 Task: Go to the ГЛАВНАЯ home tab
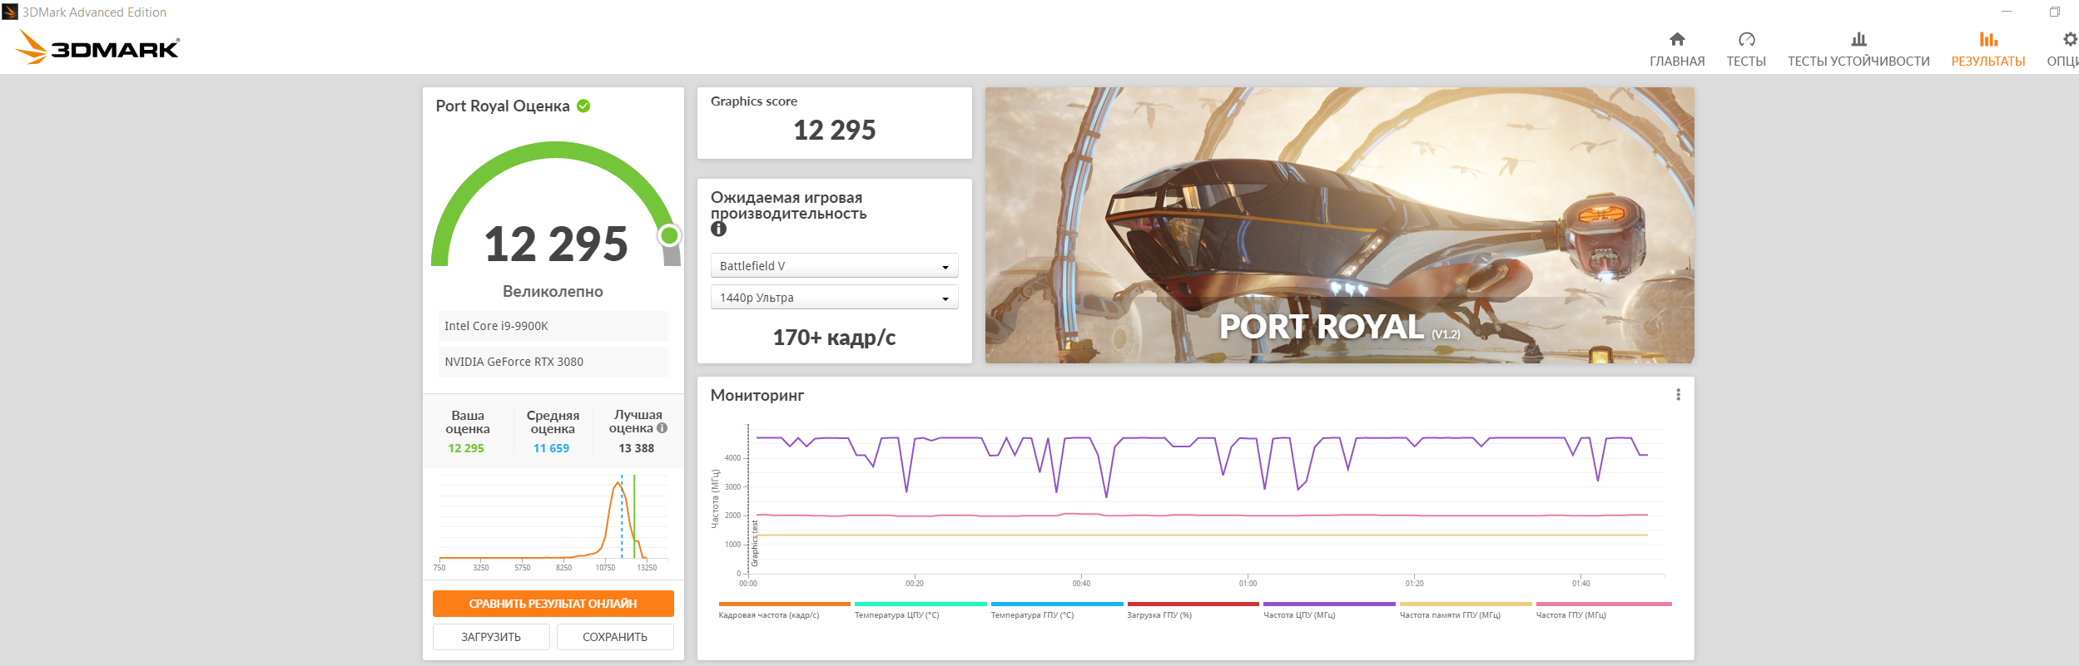tap(1677, 49)
